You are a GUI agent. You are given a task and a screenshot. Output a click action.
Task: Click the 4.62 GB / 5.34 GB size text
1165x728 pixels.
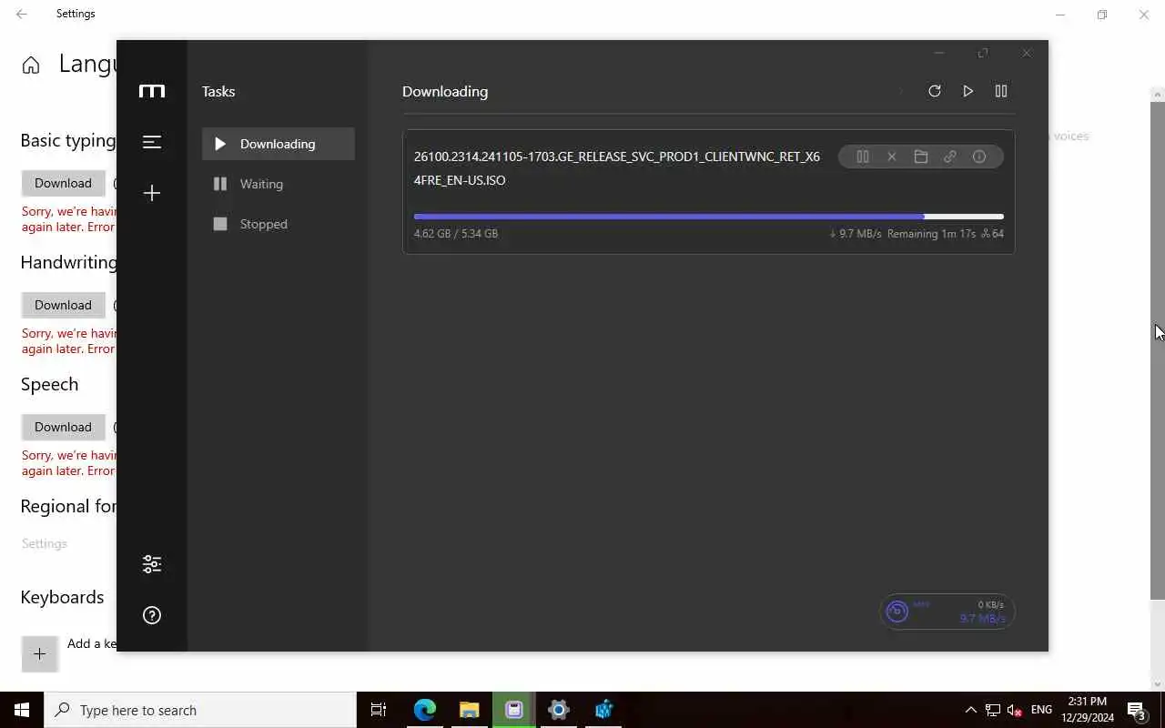point(456,234)
